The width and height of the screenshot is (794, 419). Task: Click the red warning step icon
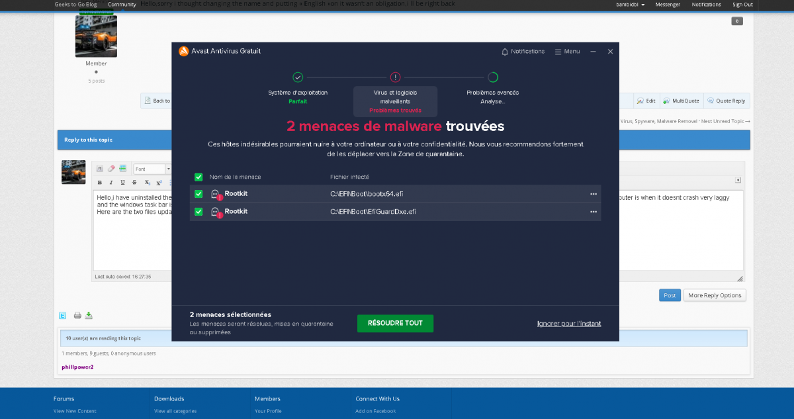[x=395, y=77]
